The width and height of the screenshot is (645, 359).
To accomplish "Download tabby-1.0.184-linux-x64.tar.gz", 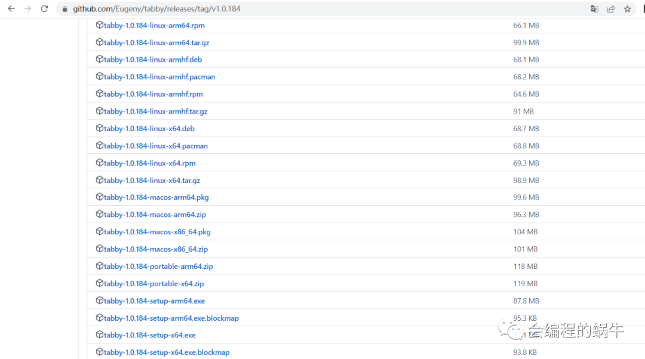I will click(x=152, y=180).
